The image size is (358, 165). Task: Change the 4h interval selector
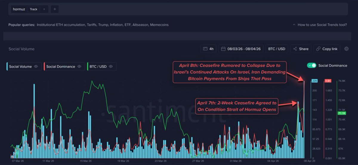tap(208, 49)
